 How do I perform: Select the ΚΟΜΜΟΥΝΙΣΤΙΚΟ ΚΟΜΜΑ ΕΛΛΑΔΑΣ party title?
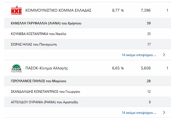pyautogui.click(x=58, y=11)
